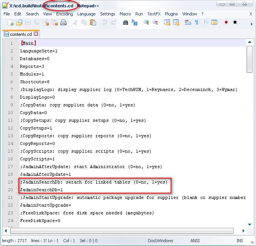Click line number 12 in margin

[x=10, y=128]
